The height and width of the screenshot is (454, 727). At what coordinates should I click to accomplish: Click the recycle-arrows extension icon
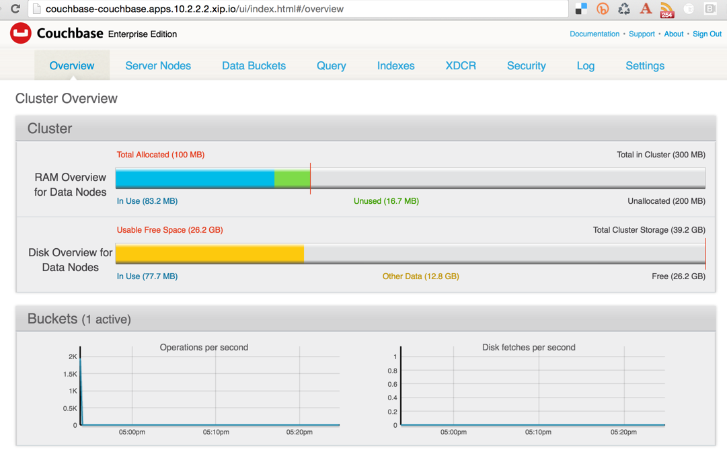click(x=623, y=9)
